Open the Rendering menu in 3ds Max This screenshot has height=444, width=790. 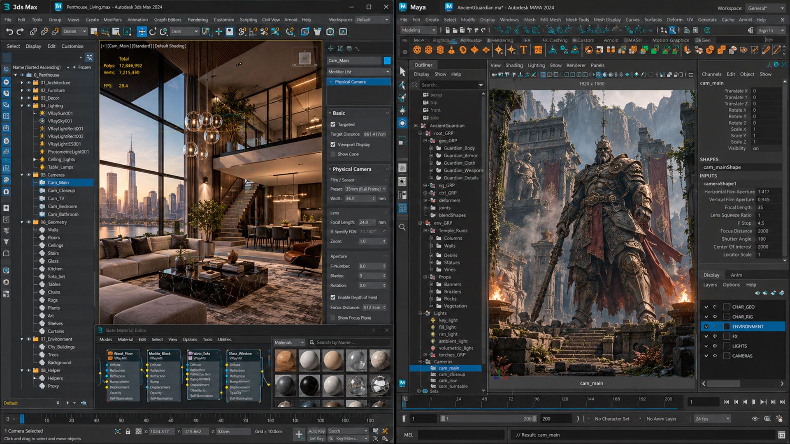pos(197,19)
